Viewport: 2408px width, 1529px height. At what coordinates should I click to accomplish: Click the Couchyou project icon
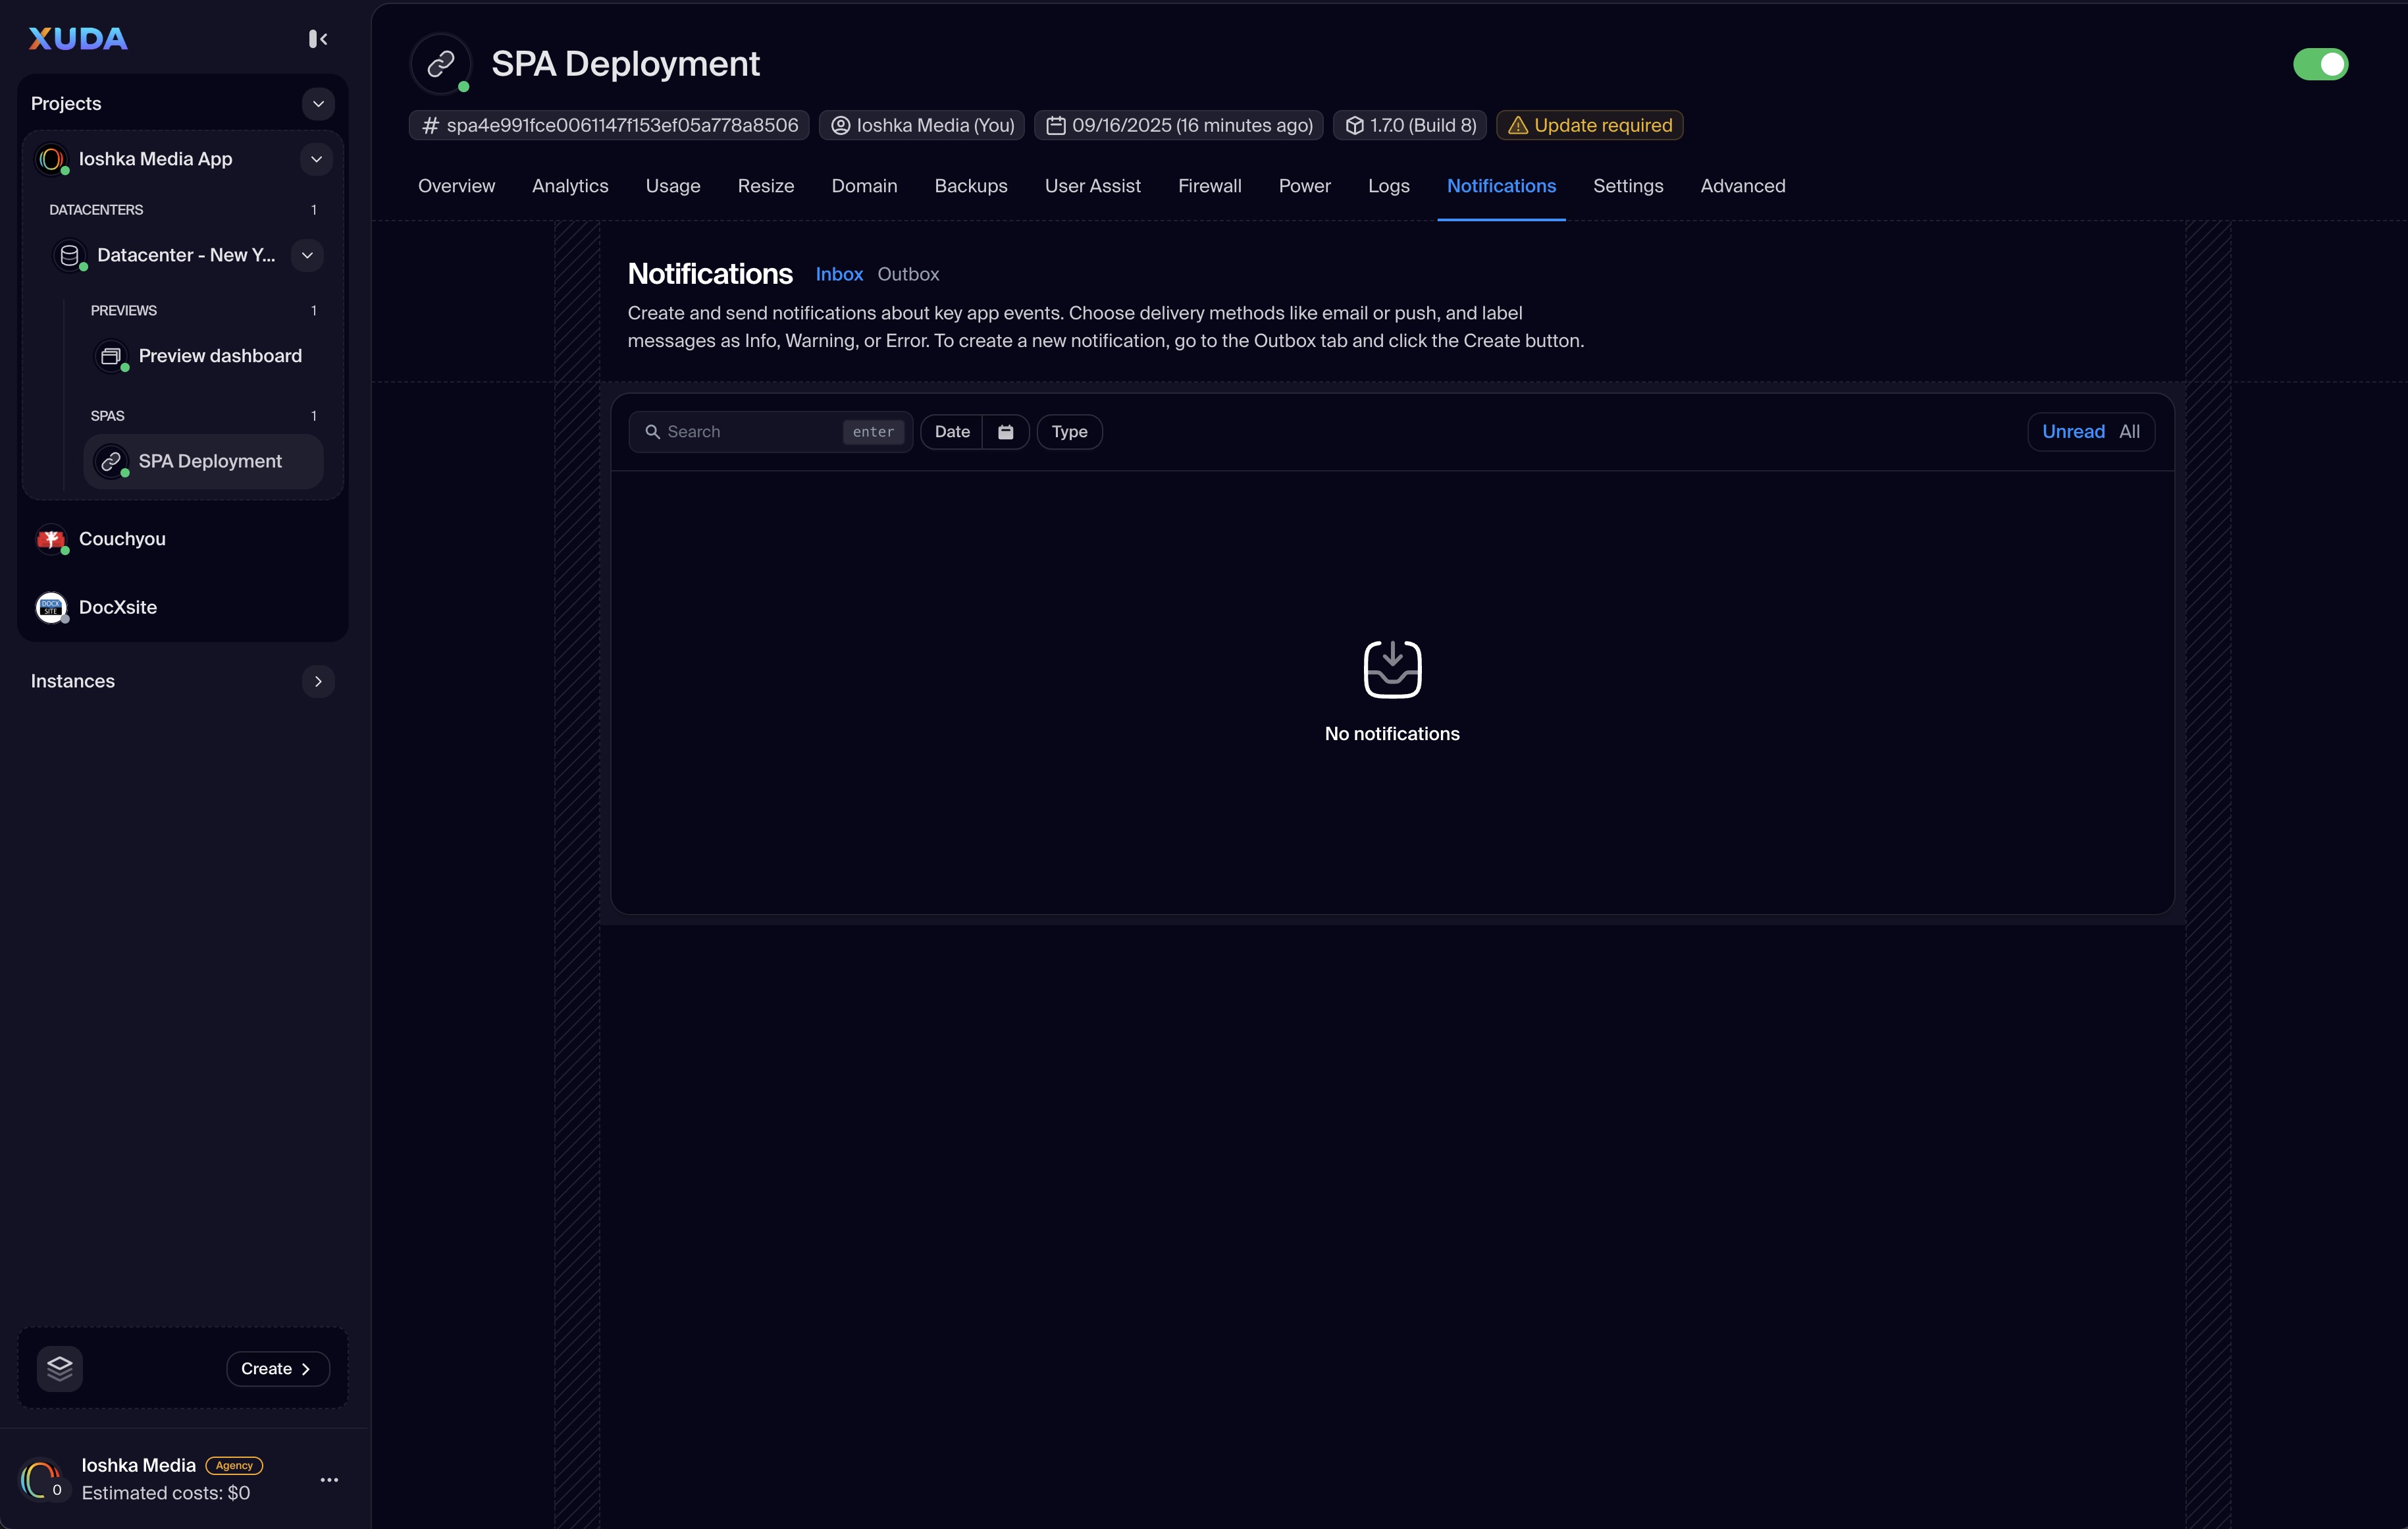[51, 539]
